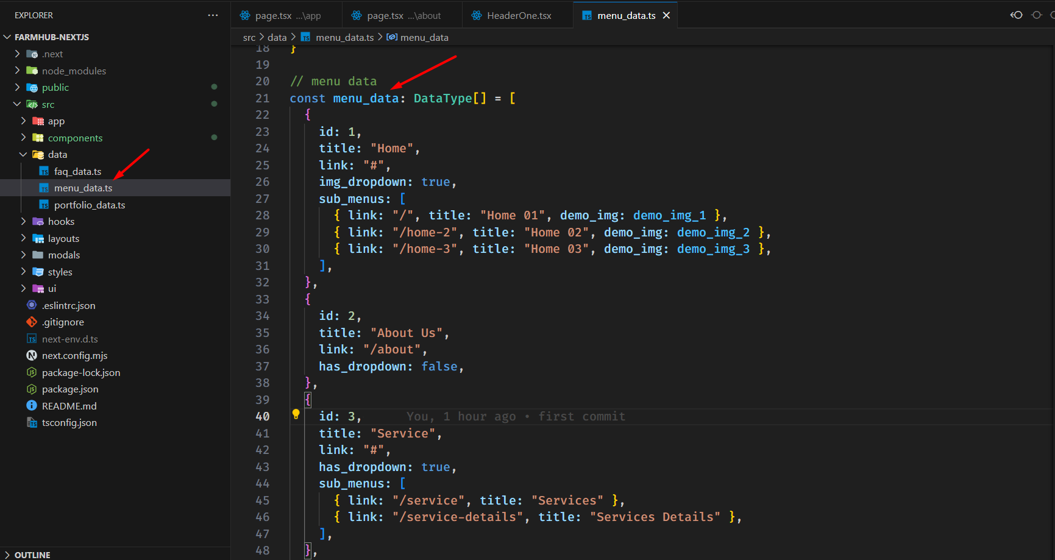Click the go back navigation icon at top right
Viewport: 1055px width, 560px height.
point(1016,15)
